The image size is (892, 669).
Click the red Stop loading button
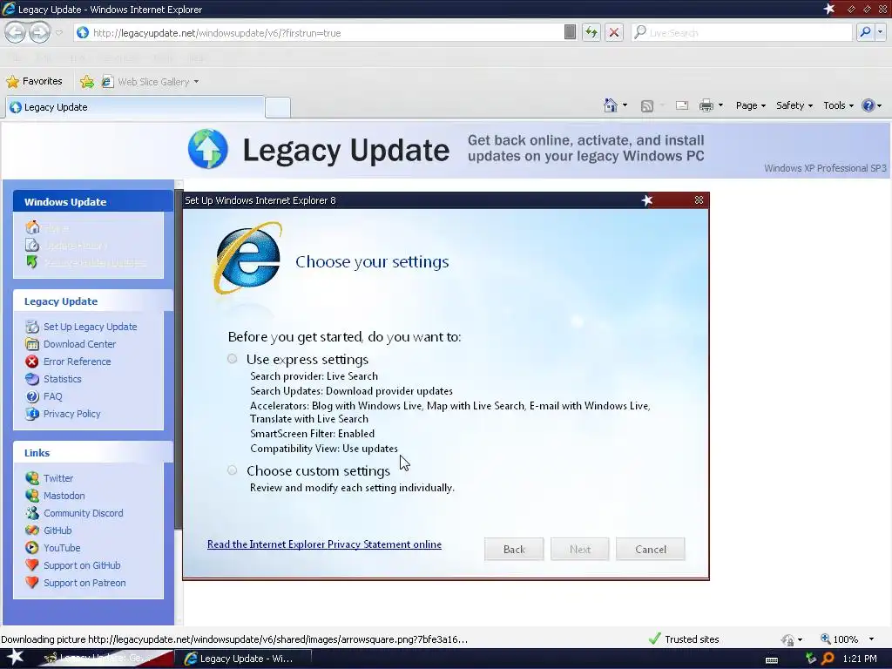coord(614,32)
